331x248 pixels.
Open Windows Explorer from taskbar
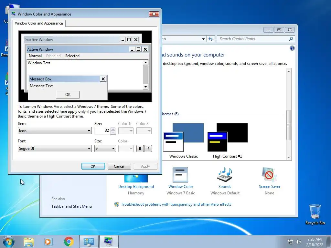(29, 242)
